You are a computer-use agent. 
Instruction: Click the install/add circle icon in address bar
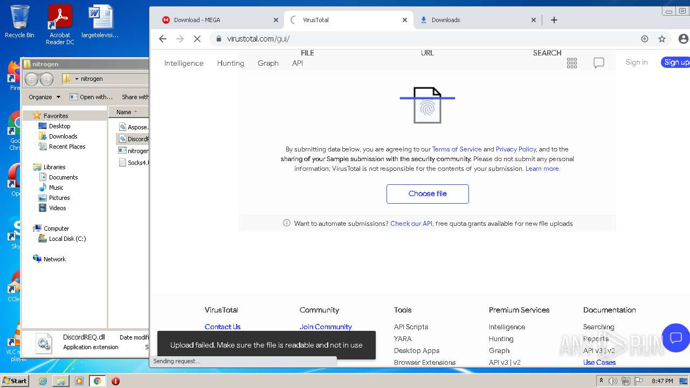(645, 39)
